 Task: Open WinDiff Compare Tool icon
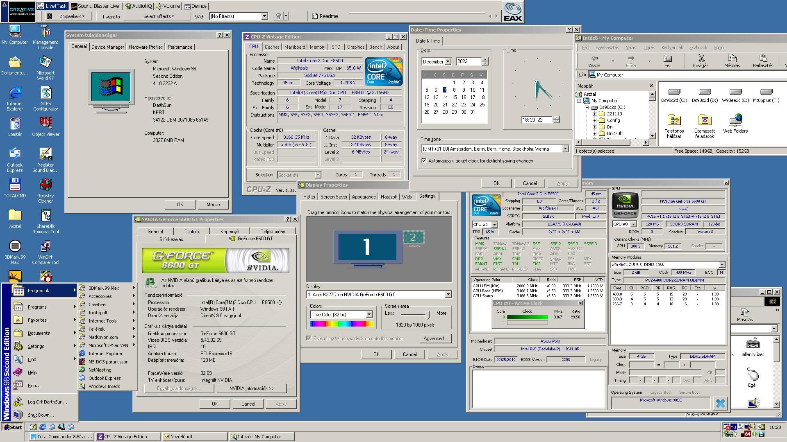[45, 252]
